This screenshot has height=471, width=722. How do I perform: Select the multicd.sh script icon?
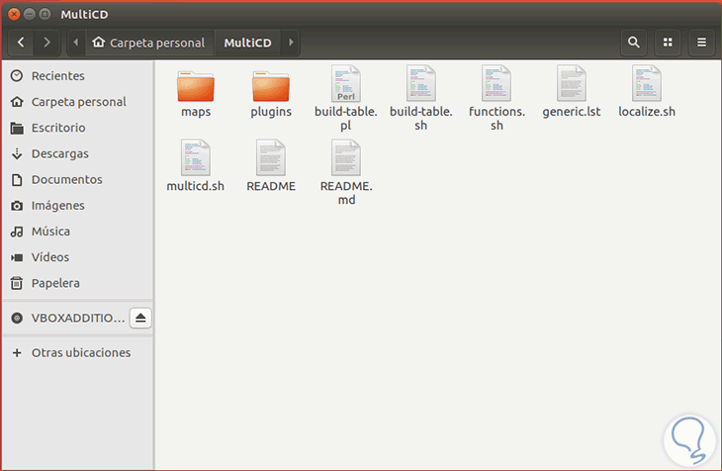tap(196, 157)
